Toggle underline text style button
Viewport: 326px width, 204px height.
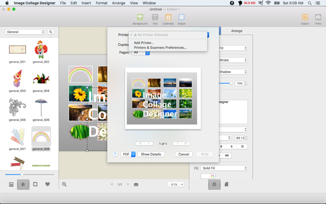click(x=221, y=146)
